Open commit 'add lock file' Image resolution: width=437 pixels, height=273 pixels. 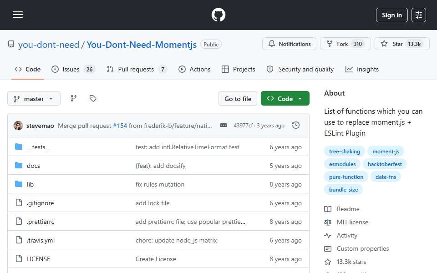pyautogui.click(x=152, y=203)
